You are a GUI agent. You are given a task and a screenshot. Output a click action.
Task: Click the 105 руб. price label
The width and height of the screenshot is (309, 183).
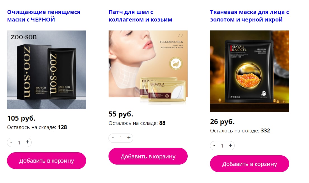tap(21, 118)
